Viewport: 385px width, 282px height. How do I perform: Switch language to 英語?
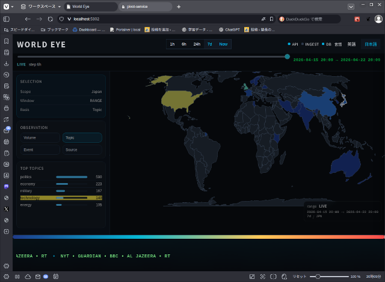(x=351, y=44)
